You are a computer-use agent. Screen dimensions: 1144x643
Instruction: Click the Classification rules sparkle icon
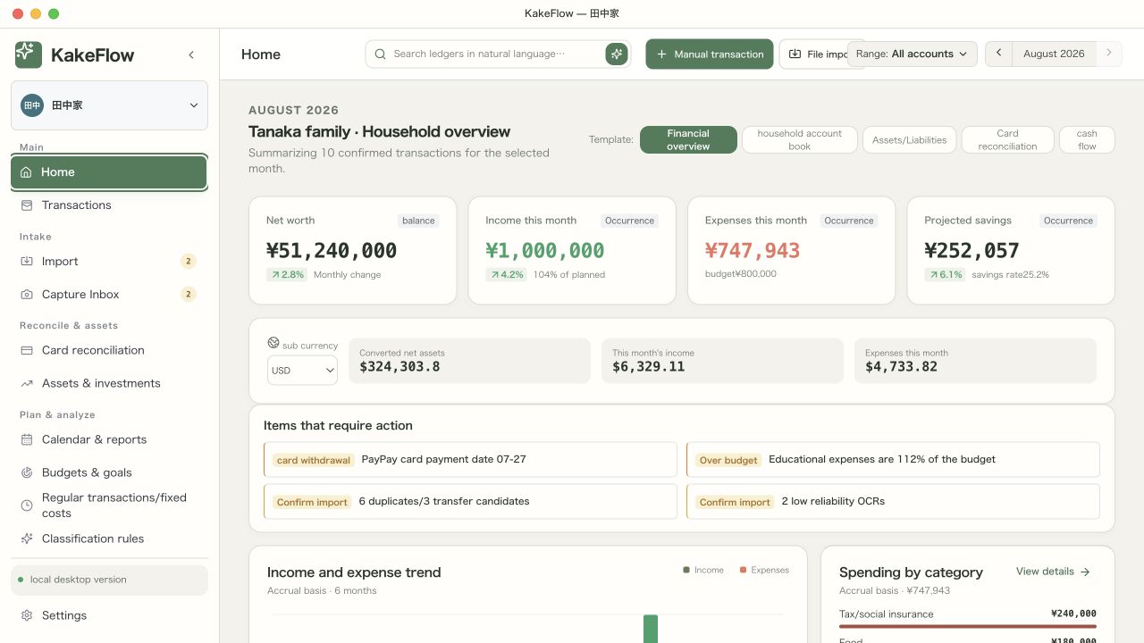click(x=26, y=539)
